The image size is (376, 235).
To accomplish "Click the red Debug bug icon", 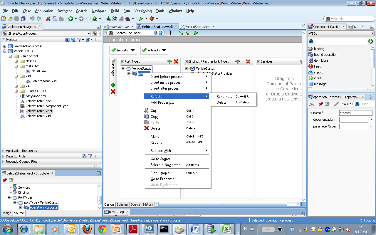I will click(152, 19).
